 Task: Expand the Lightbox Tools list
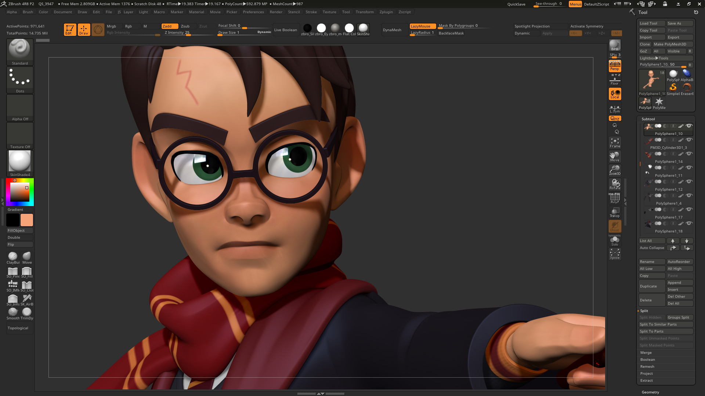pos(665,58)
